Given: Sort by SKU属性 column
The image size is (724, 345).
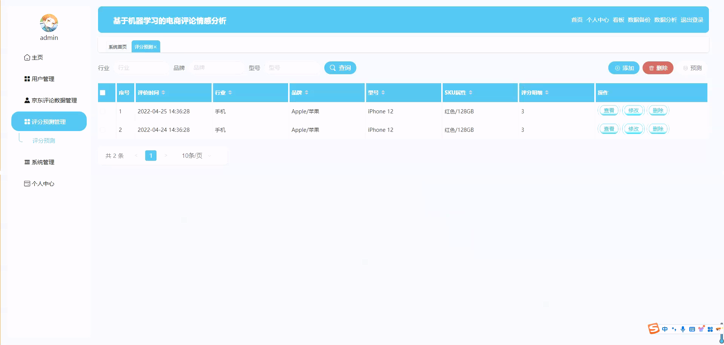Looking at the screenshot, I should [x=471, y=93].
